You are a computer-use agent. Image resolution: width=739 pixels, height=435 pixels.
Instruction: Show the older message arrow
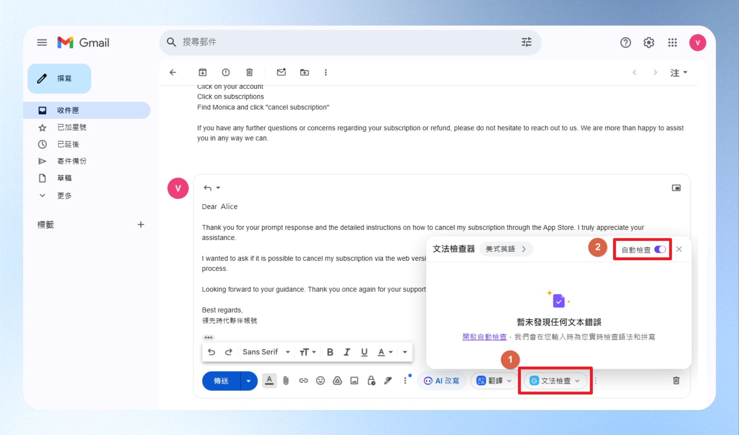(x=655, y=72)
